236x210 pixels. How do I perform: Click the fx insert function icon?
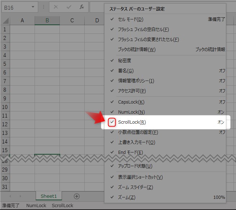click(x=82, y=7)
